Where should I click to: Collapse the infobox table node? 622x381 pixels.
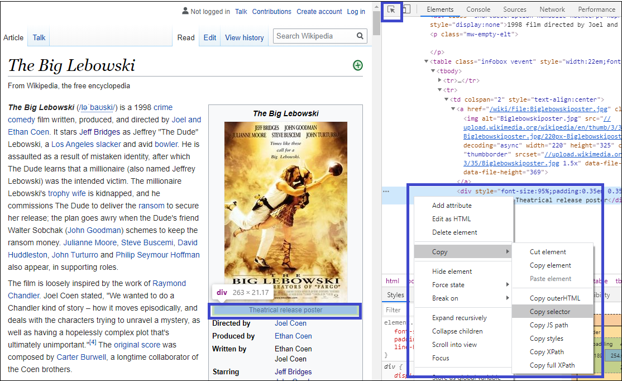pos(427,61)
